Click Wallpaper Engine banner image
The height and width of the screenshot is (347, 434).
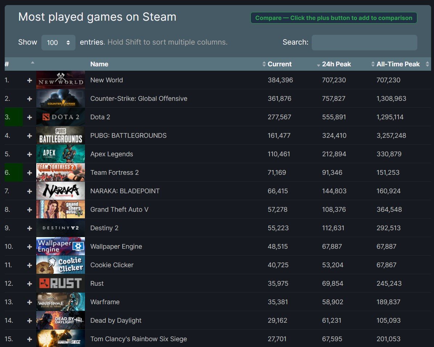coord(61,247)
